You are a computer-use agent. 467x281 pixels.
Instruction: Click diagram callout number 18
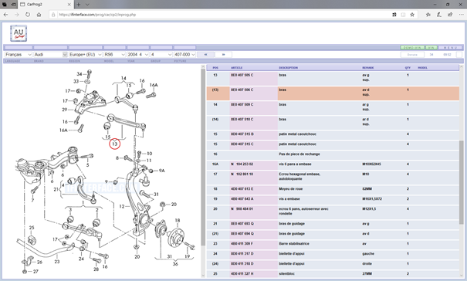(x=178, y=221)
